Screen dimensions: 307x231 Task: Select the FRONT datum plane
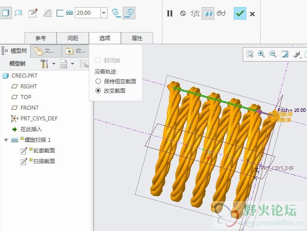point(29,108)
